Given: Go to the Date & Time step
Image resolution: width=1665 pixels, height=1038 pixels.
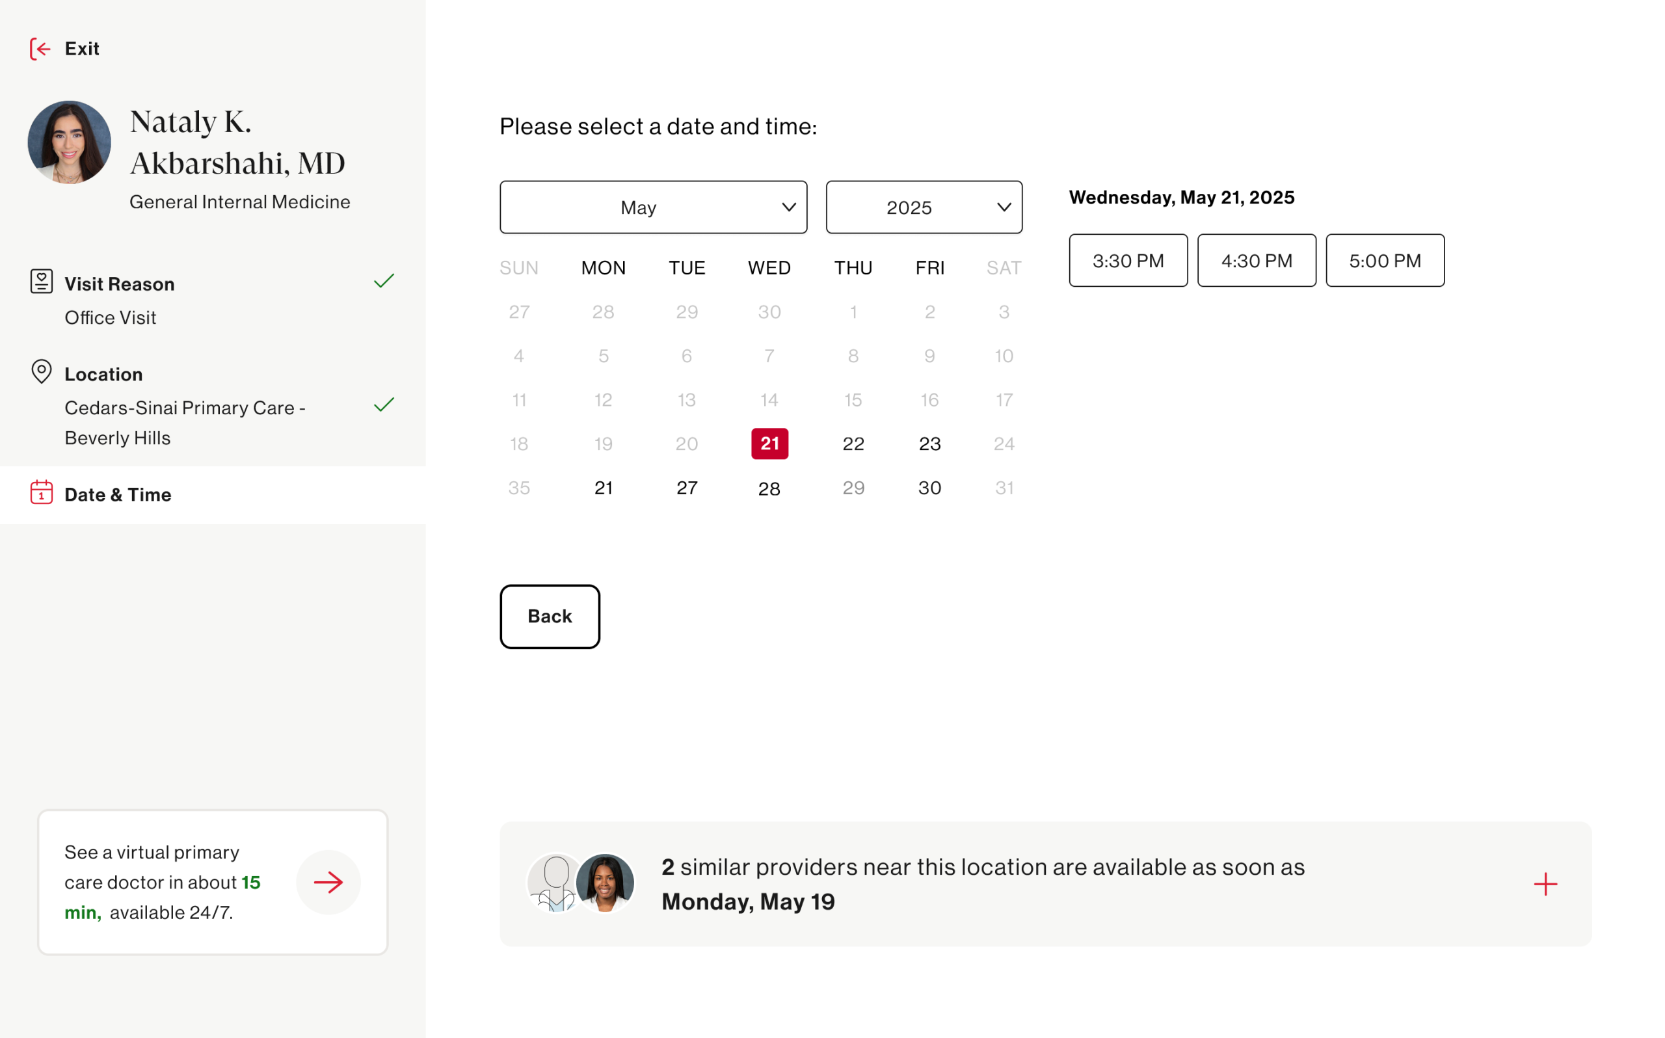Looking at the screenshot, I should (x=118, y=495).
